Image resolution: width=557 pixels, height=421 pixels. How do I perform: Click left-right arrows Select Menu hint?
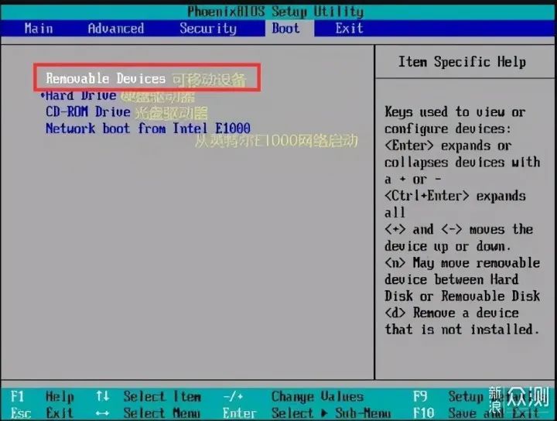pyautogui.click(x=148, y=412)
